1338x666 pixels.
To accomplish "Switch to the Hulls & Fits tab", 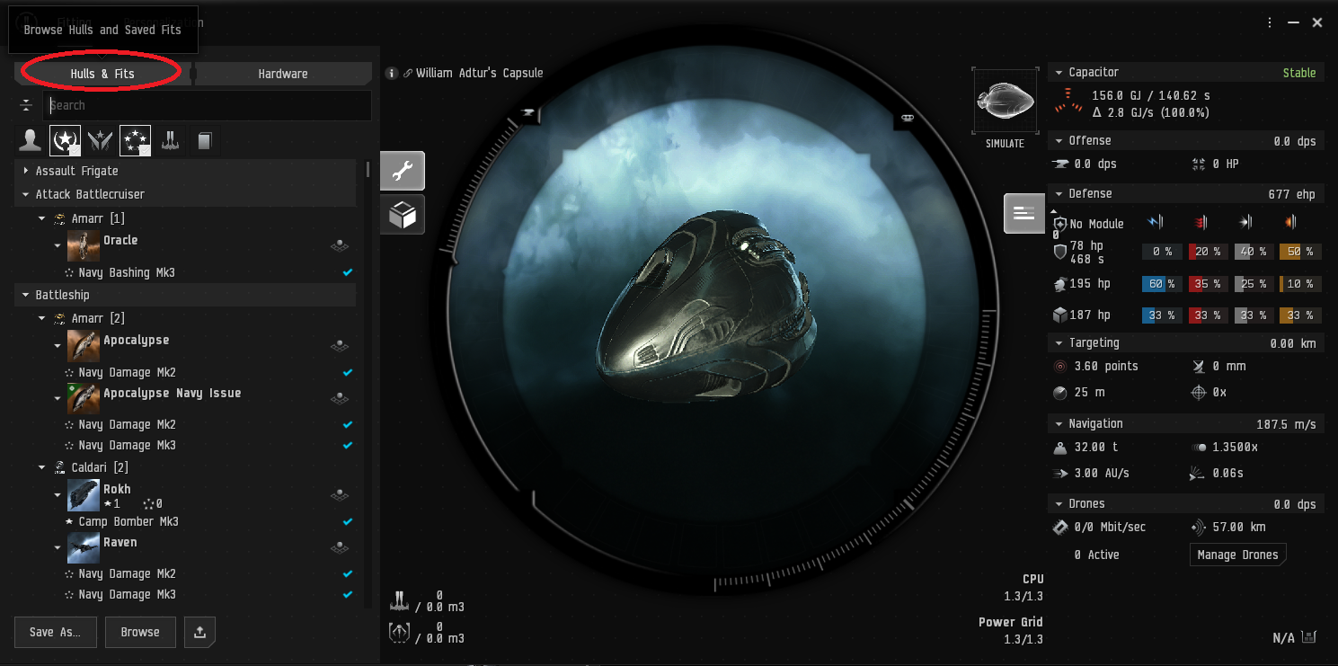I will coord(102,74).
